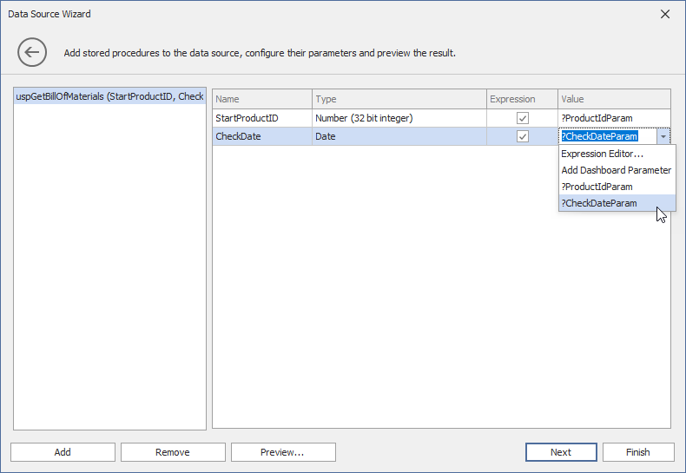Proceed with the Next button

(561, 452)
